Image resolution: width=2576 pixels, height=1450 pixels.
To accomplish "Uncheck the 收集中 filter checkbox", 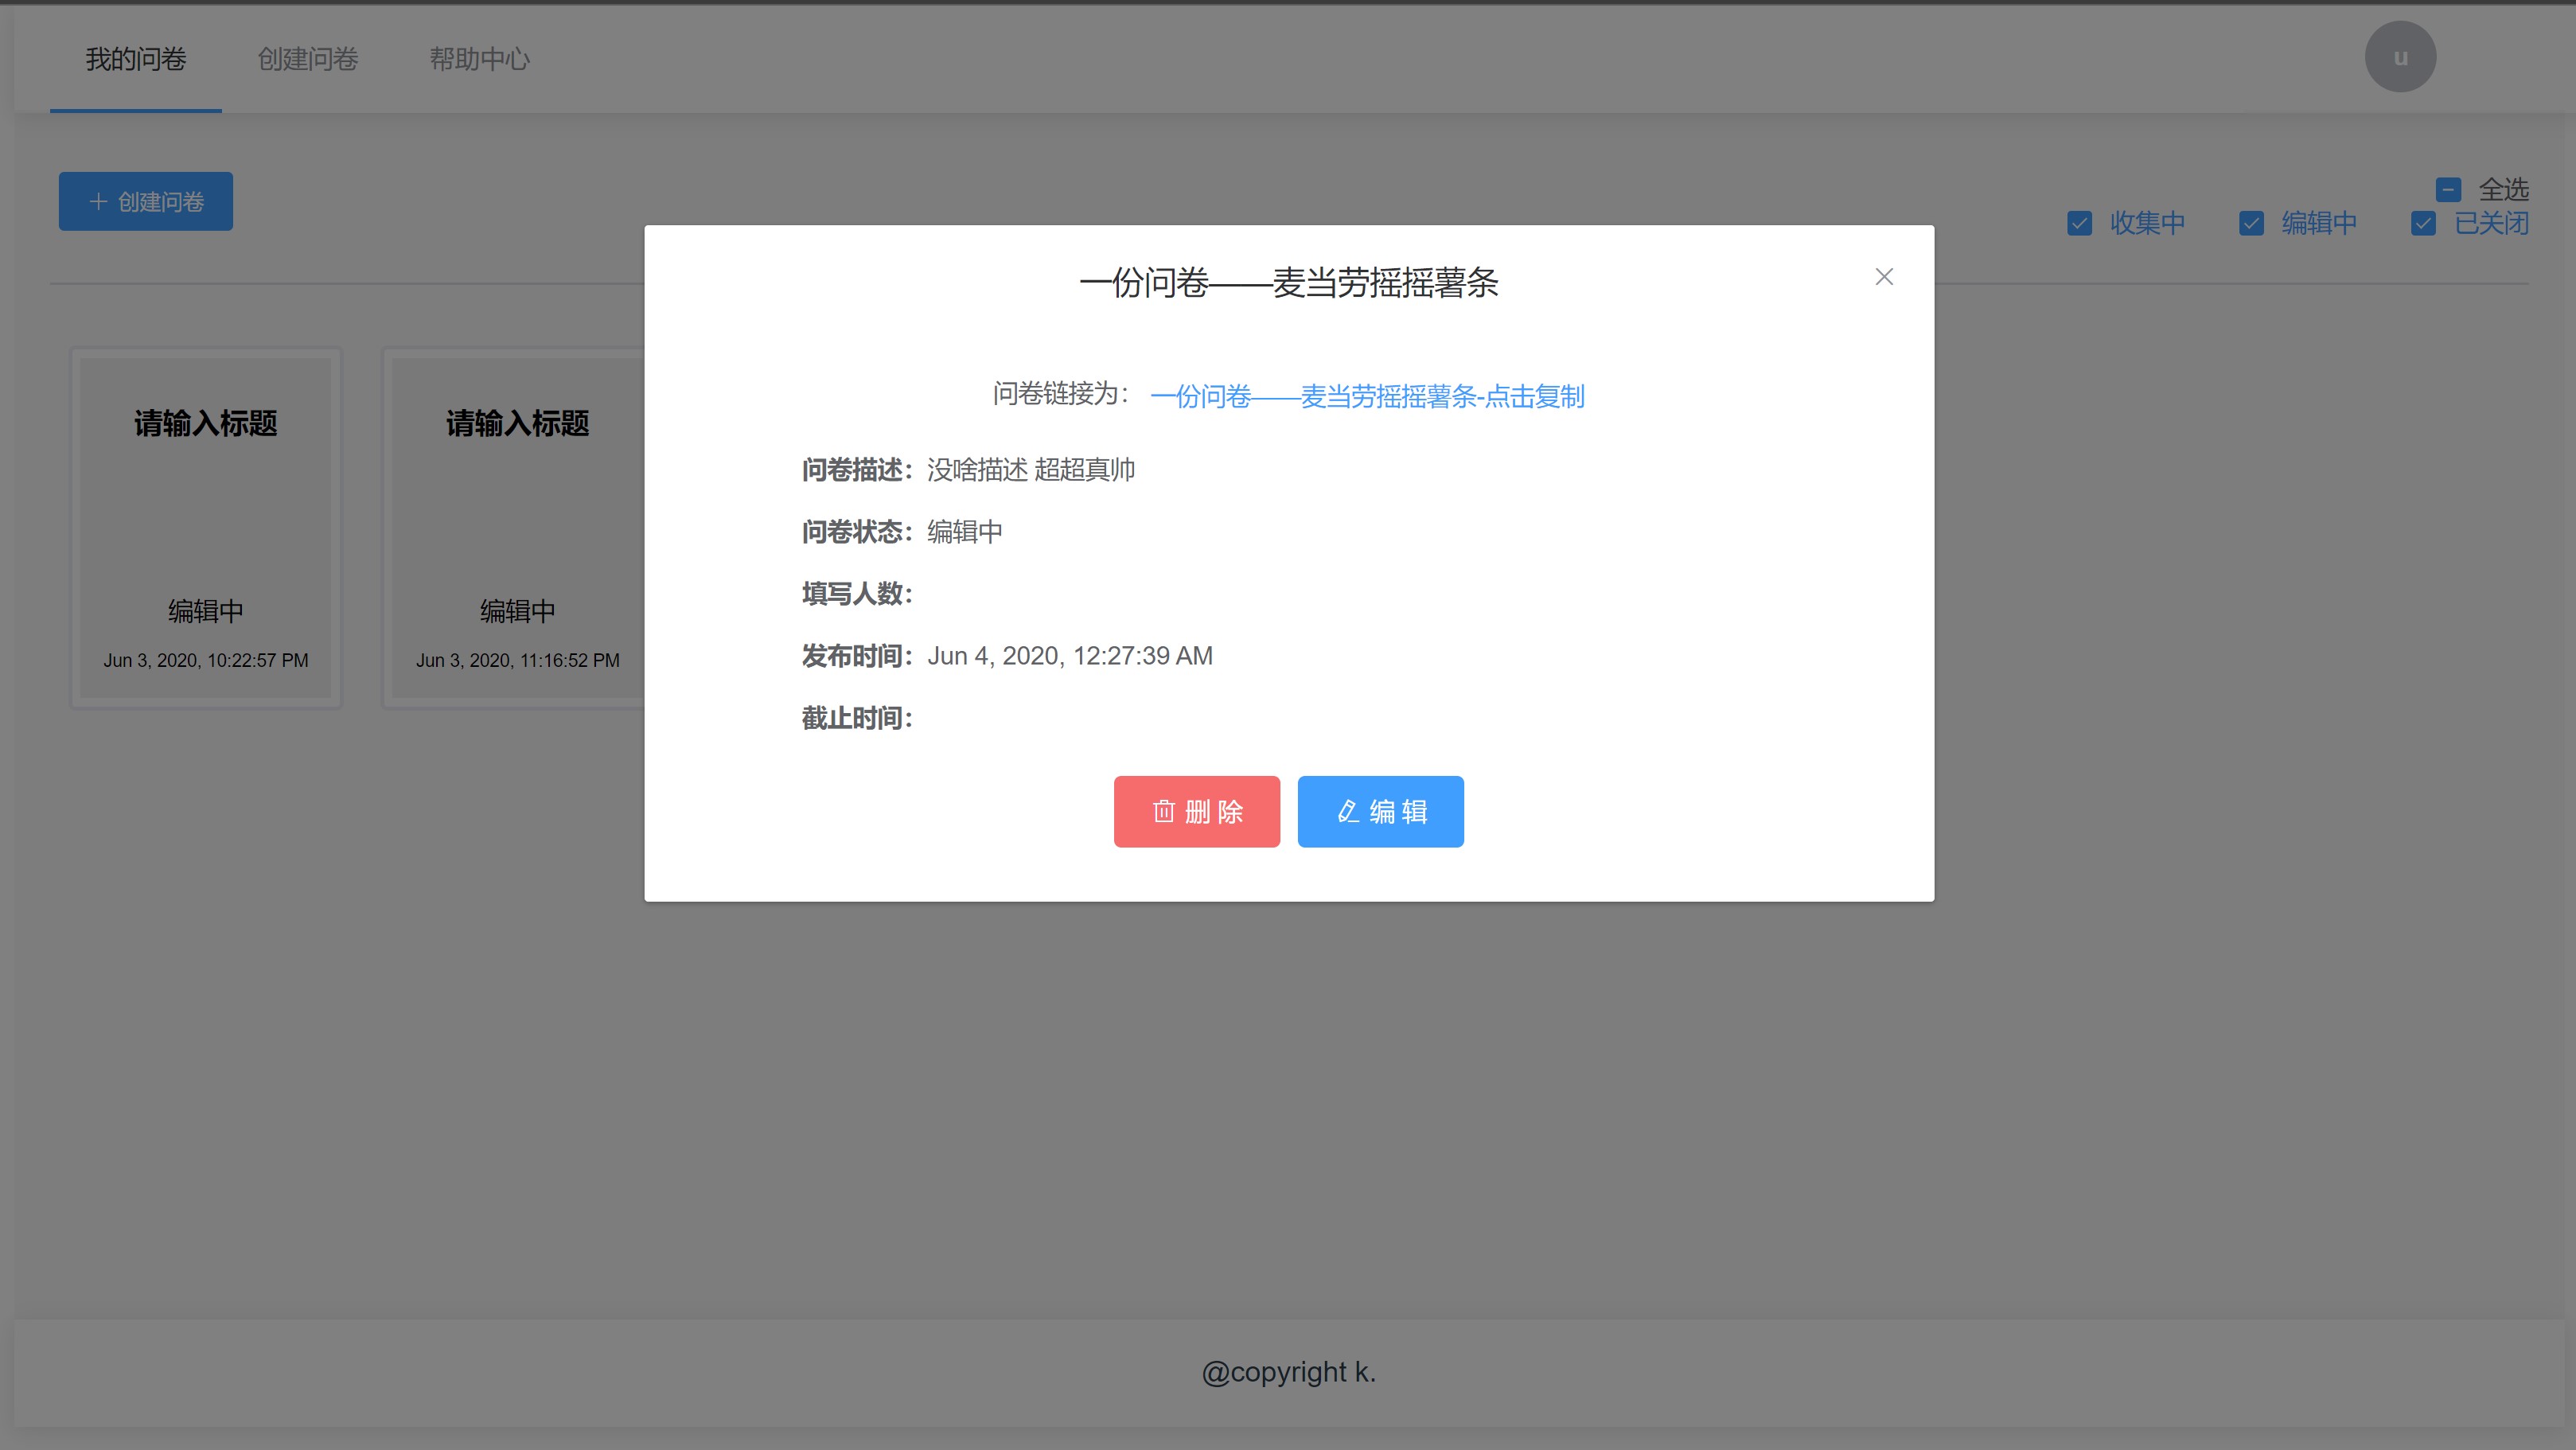I will click(2080, 223).
